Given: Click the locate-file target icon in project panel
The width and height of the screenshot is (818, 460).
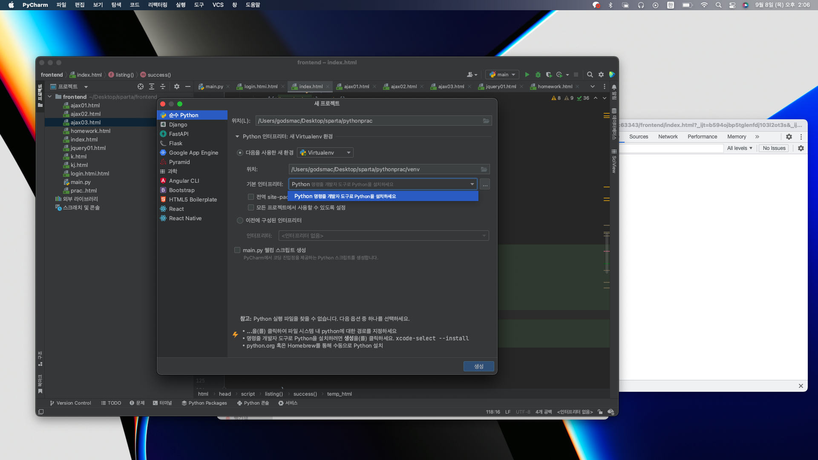Looking at the screenshot, I should tap(141, 86).
